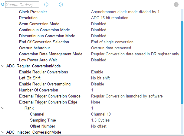Change the Channel 19 value

tap(101, 114)
